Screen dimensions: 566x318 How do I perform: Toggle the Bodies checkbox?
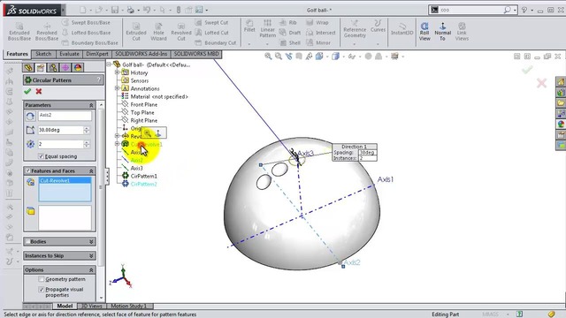27,241
